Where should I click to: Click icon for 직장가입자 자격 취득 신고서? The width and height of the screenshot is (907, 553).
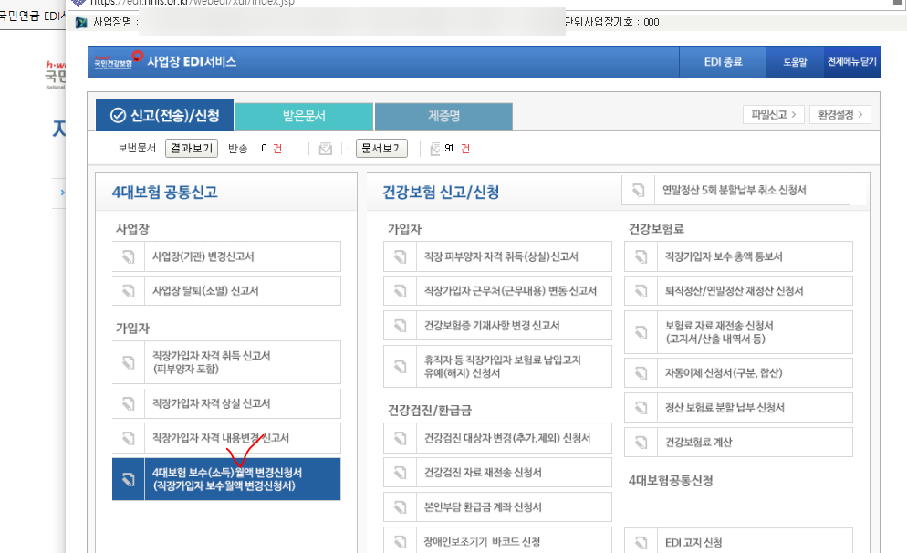[129, 362]
